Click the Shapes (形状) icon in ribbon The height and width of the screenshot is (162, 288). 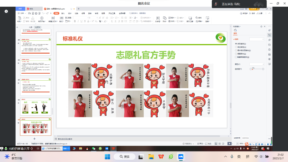coord(164,19)
